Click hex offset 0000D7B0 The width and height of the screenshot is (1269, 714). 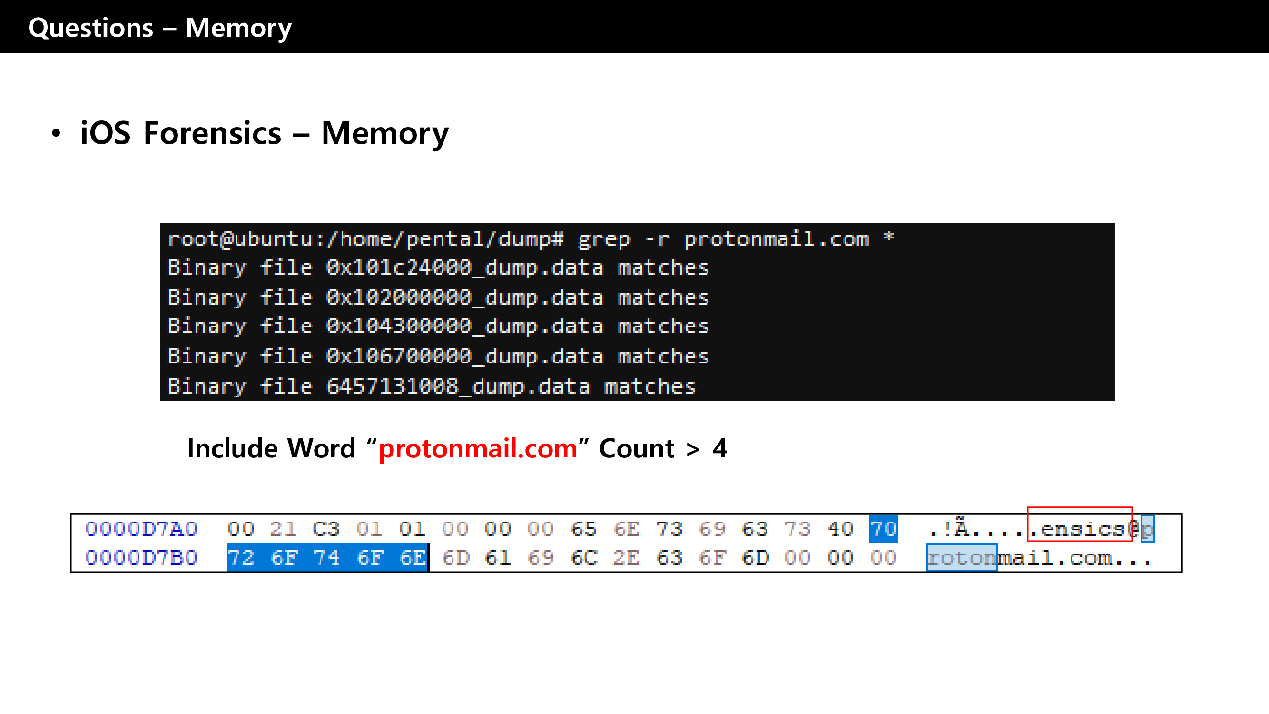141,558
